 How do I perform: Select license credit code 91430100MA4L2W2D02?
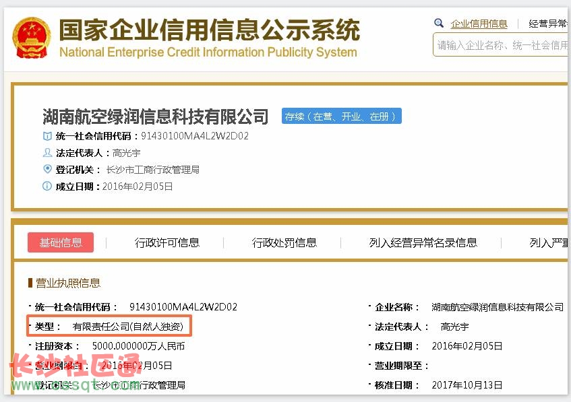tap(183, 307)
